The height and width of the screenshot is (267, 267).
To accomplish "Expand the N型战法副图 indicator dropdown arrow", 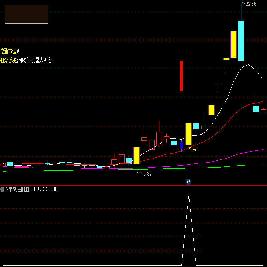I will click(x=3, y=189).
